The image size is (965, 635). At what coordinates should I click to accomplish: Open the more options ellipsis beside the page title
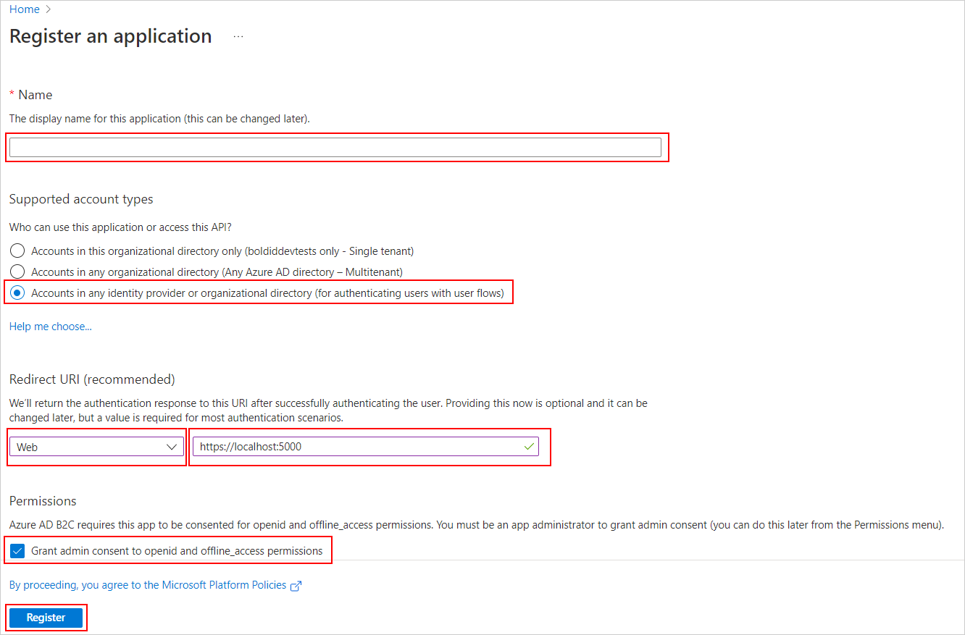(x=238, y=35)
